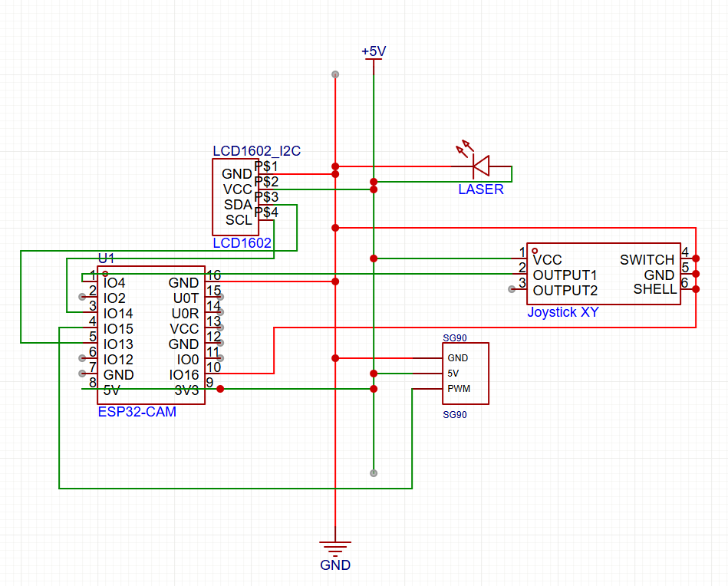Select the laser diode symbol
Viewport: 728px width, 586px height.
482,165
